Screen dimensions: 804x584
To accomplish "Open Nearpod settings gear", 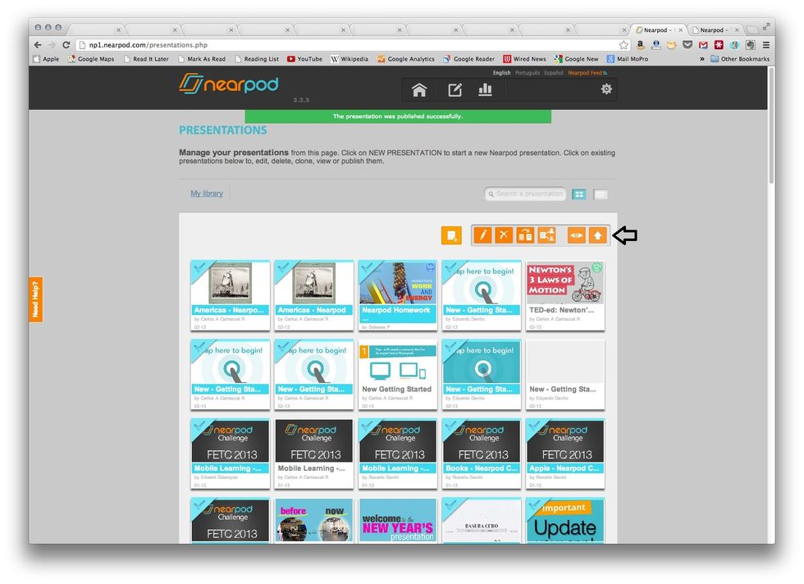I will 606,89.
